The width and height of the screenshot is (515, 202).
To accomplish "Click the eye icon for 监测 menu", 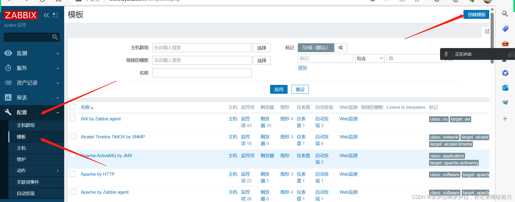I will (8, 53).
